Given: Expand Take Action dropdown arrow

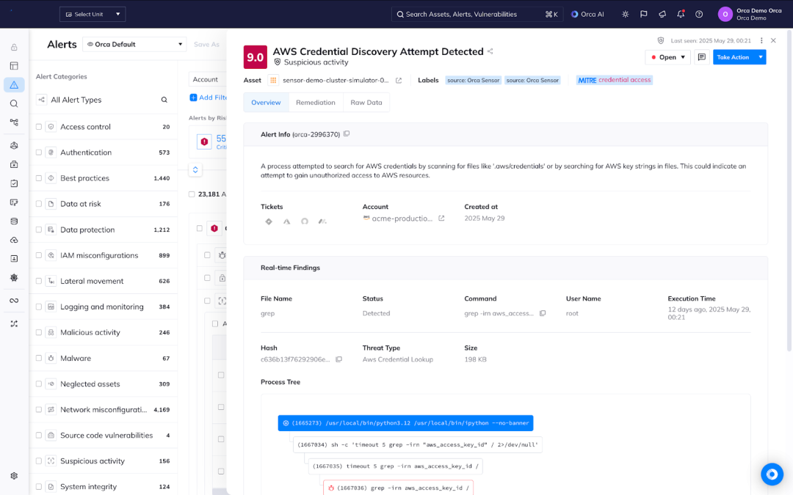Looking at the screenshot, I should pyautogui.click(x=760, y=57).
